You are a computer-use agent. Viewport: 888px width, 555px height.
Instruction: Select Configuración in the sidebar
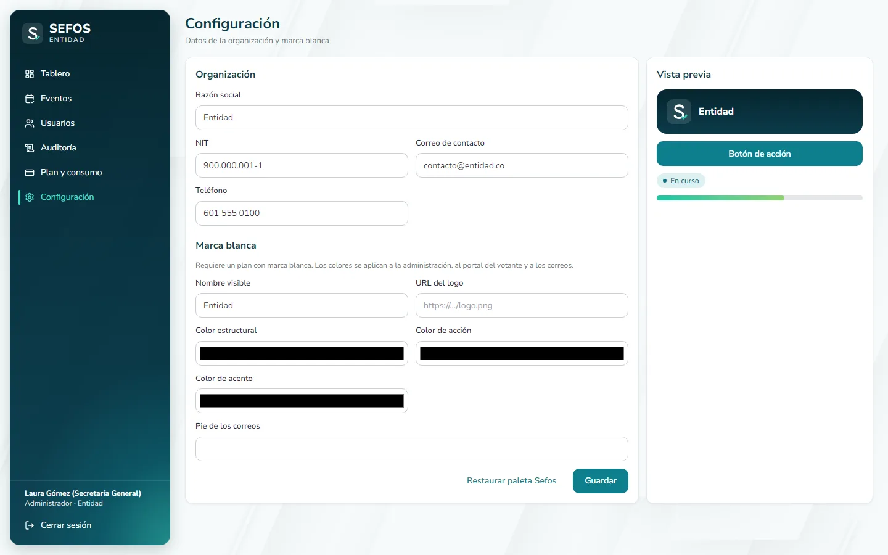click(90, 197)
